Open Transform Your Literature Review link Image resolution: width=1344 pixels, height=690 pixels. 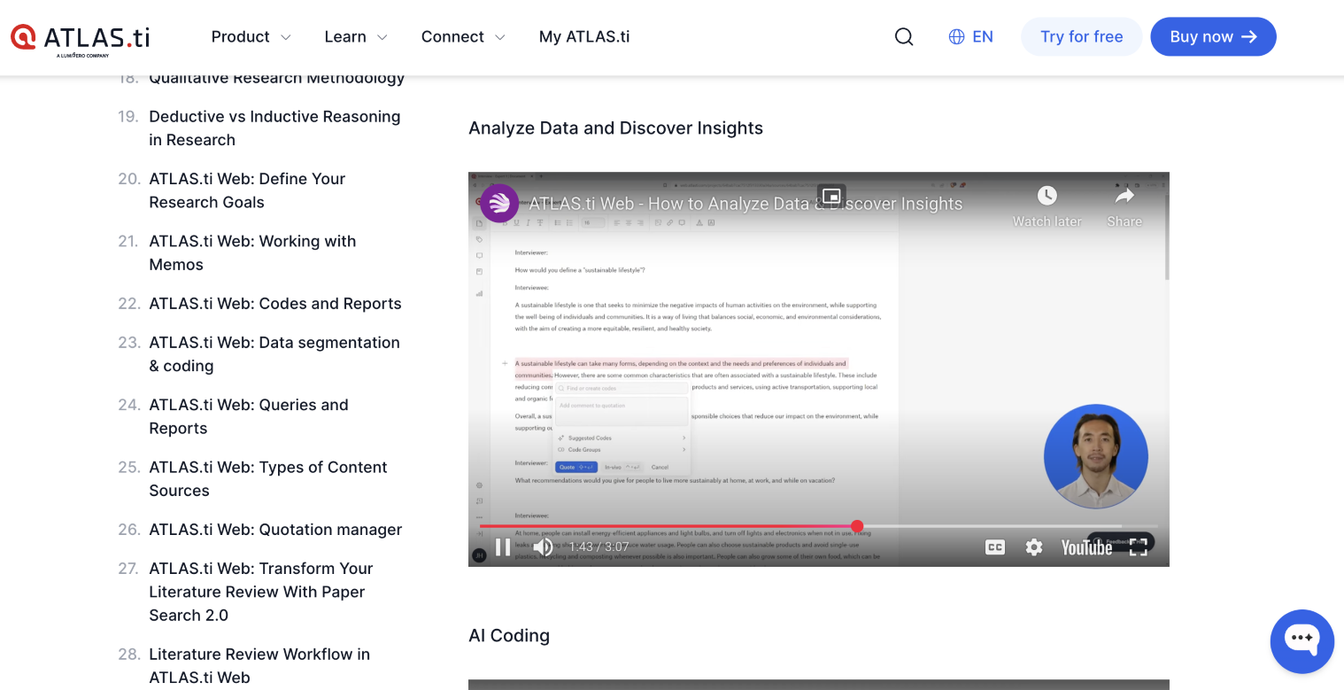(x=261, y=592)
